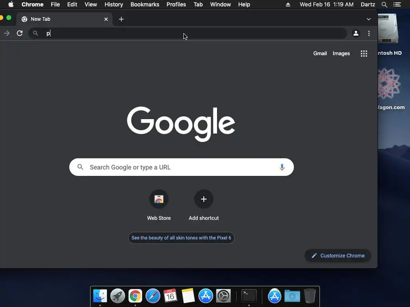Viewport: 410px width, 307px height.
Task: Open the Edit menu
Action: click(x=72, y=4)
